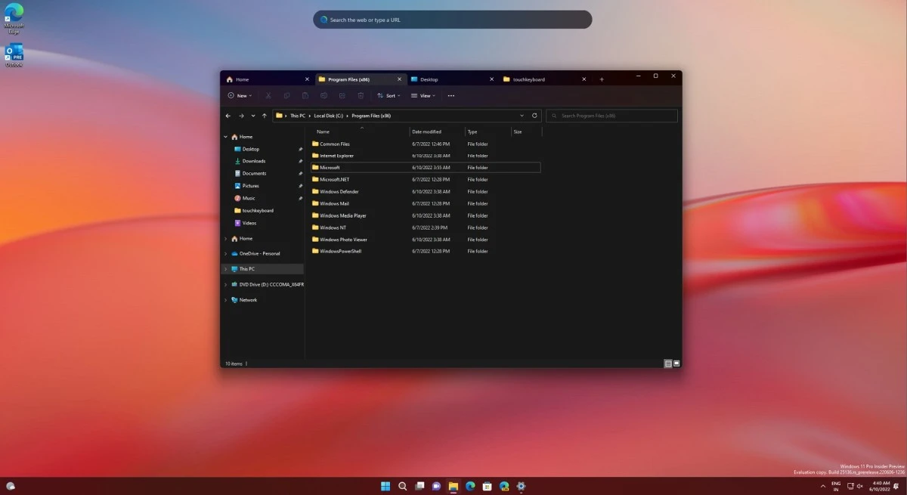The height and width of the screenshot is (495, 907).
Task: Share the selected folder via toolbar icon
Action: point(342,95)
